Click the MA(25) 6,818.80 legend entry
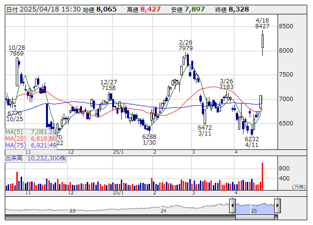This screenshot has height=225, width=313. pos(31,138)
